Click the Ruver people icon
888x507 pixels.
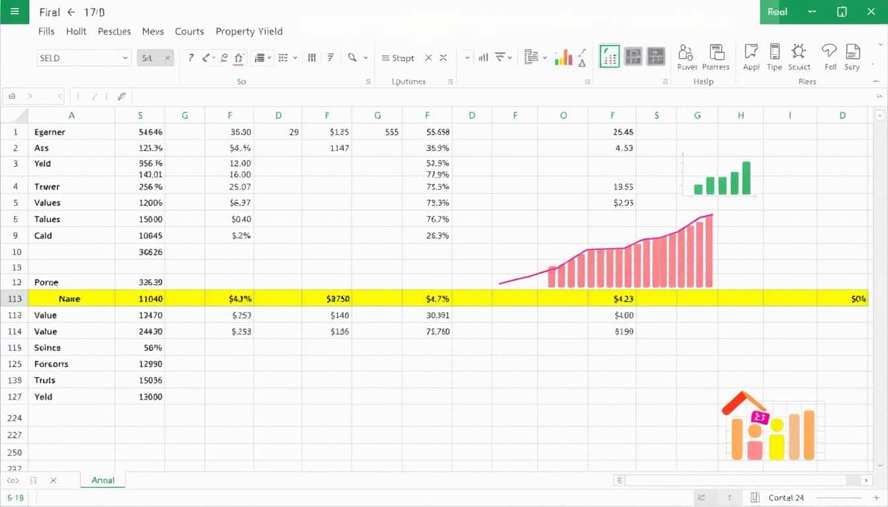tap(686, 53)
